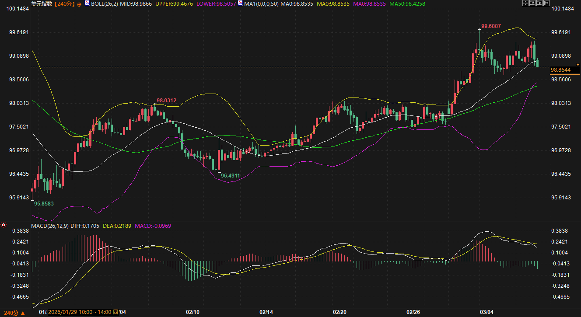This screenshot has width=581, height=317.
Task: Click the red-dot marker icon above MACD panel
Action: click(3, 225)
